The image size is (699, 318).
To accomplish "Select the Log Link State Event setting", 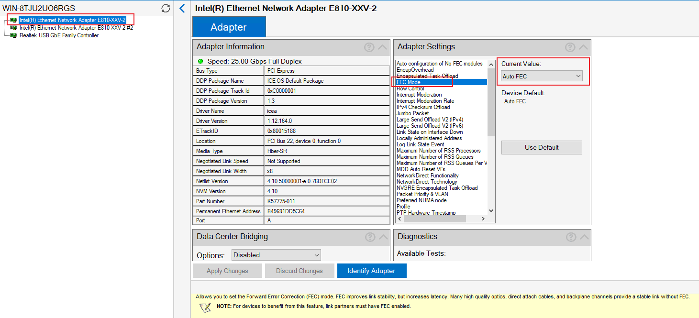I will pyautogui.click(x=421, y=144).
